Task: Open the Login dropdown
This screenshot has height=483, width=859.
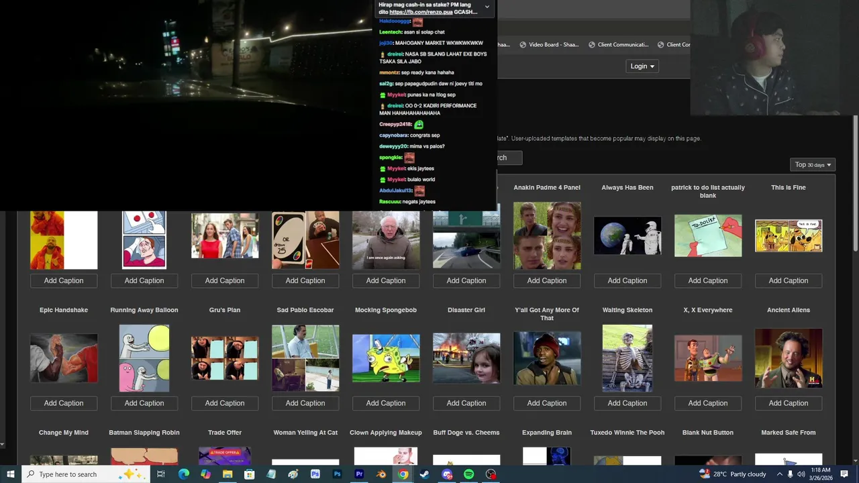Action: 642,66
